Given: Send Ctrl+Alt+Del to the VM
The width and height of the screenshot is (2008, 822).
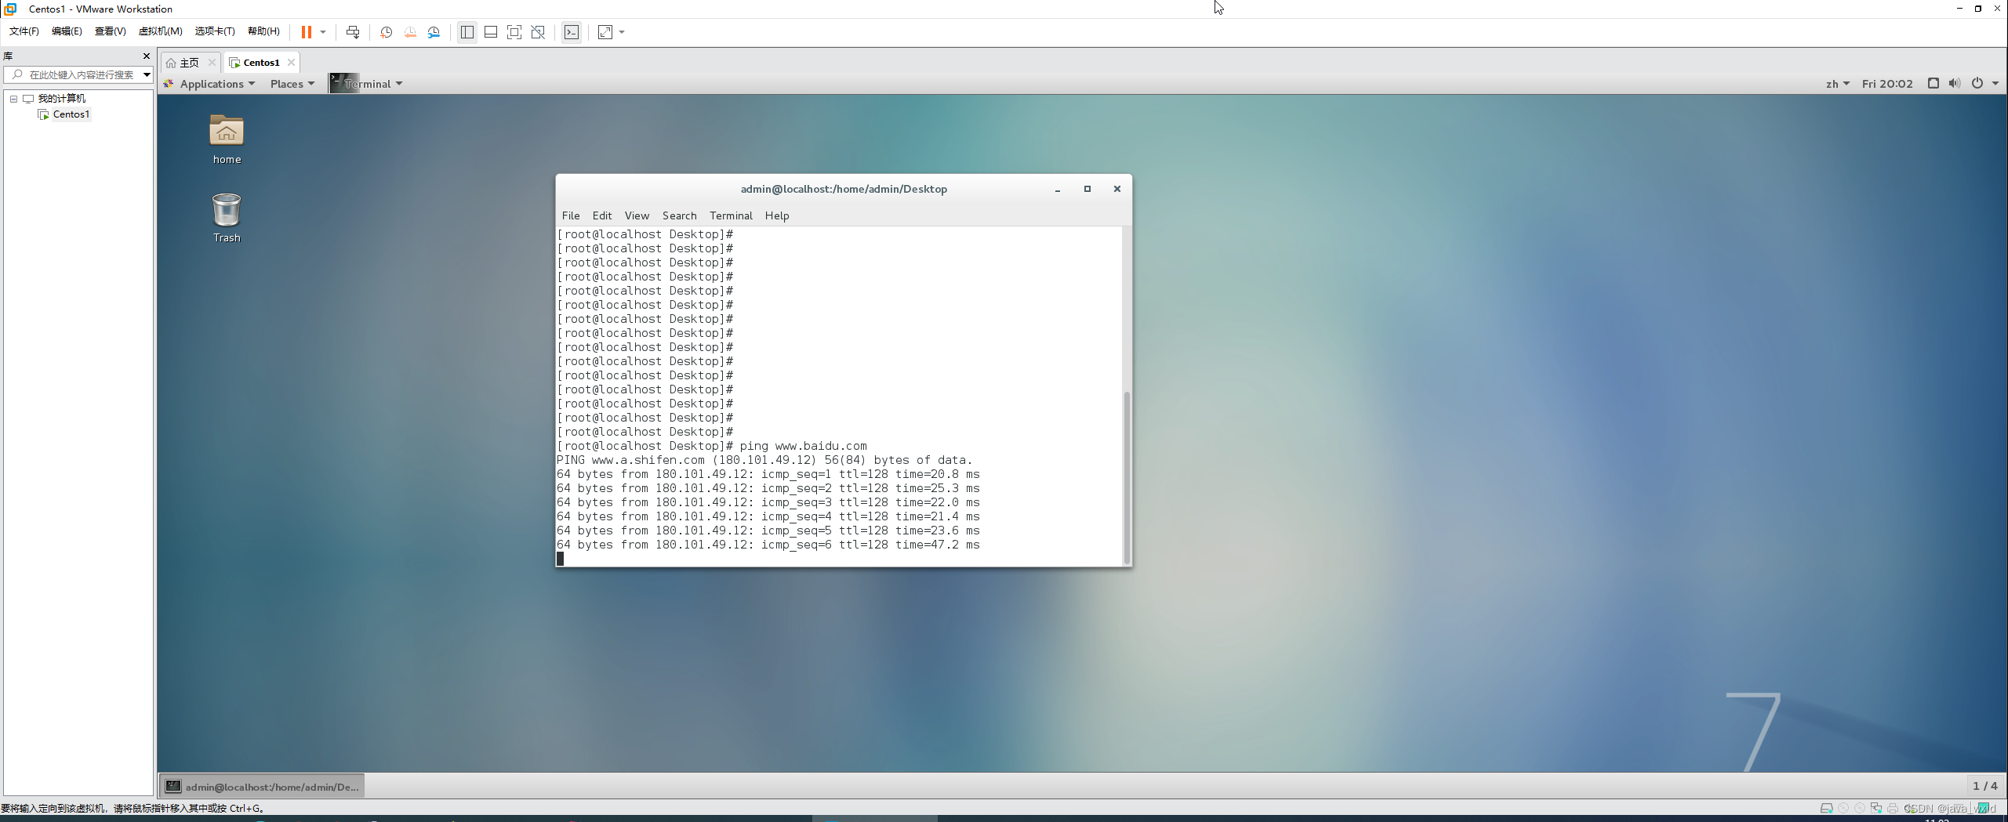Looking at the screenshot, I should [x=353, y=32].
